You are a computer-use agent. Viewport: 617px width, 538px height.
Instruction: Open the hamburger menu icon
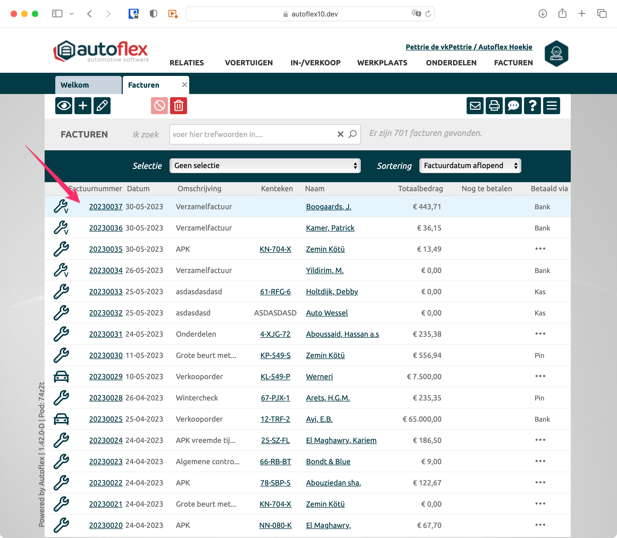[552, 106]
